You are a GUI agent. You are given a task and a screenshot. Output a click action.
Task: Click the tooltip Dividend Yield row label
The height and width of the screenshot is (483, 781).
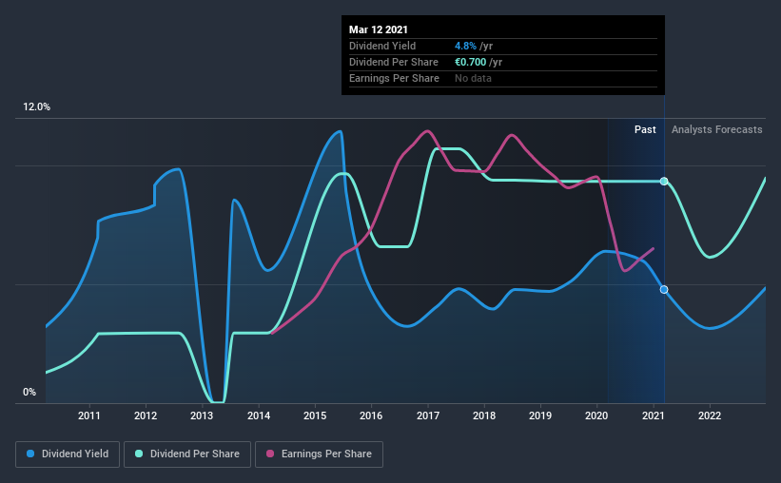382,46
